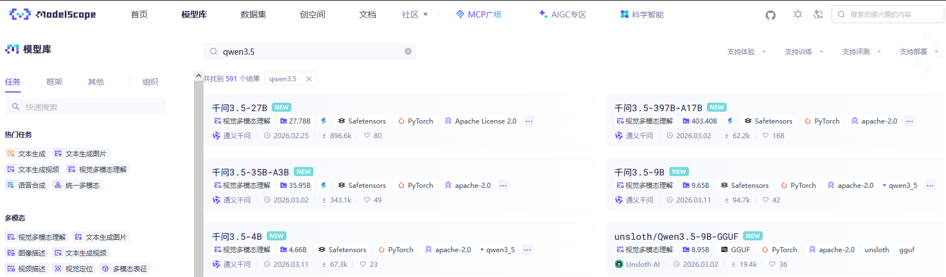Like 千问3.5-397B-A17B via heart icon
Viewport: 946px width, 277px height.
[766, 135]
